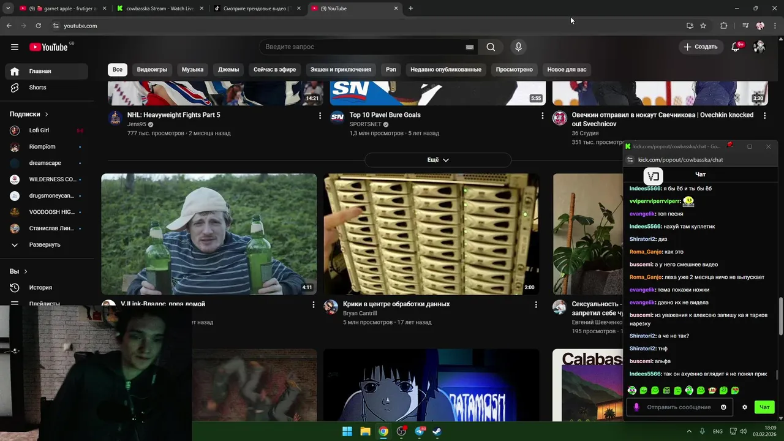Open the Windows Start menu
784x441 pixels.
[x=347, y=431]
